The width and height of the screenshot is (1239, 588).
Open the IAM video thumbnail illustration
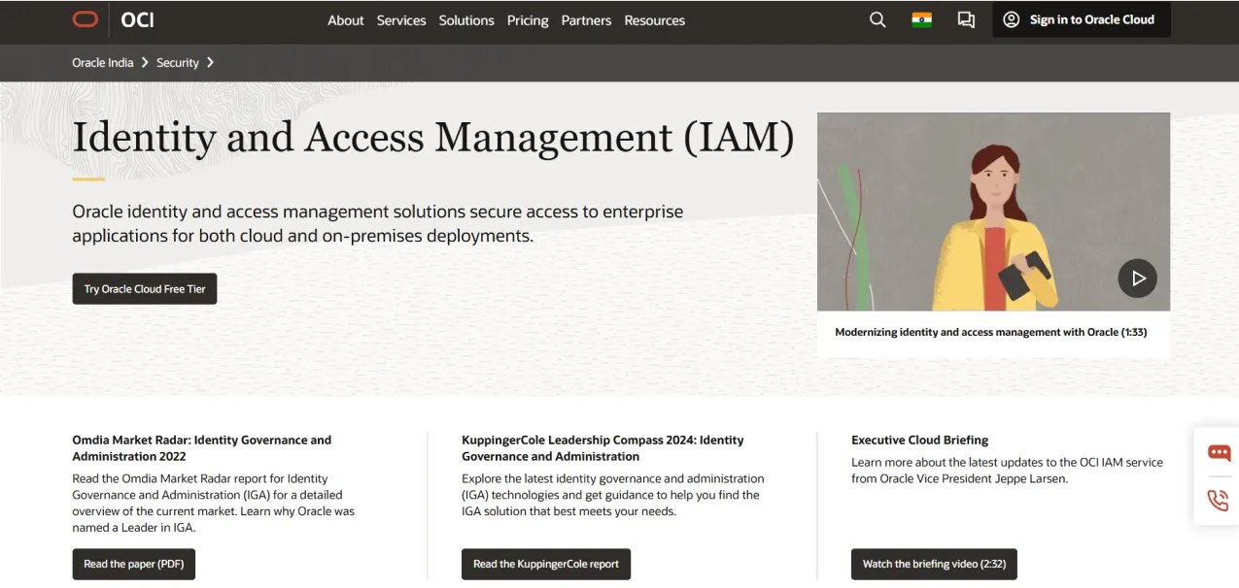(993, 212)
